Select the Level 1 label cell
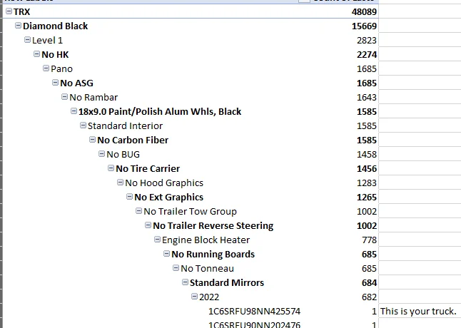461x328 pixels. point(47,40)
